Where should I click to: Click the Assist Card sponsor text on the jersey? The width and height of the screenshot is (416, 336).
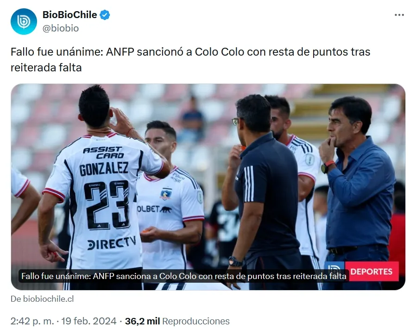point(103,152)
